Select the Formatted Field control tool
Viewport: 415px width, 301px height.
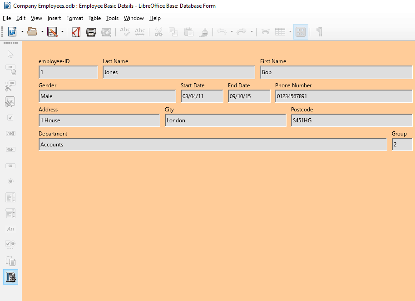[x=10, y=149]
